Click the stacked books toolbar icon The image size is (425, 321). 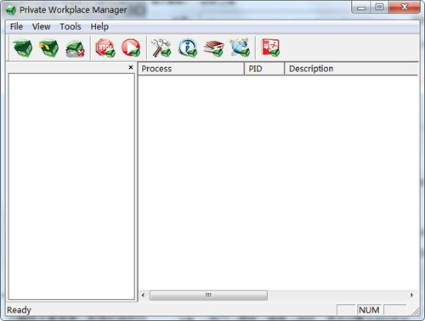[x=214, y=48]
